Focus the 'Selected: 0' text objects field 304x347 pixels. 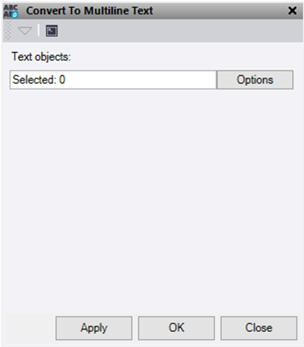[113, 80]
